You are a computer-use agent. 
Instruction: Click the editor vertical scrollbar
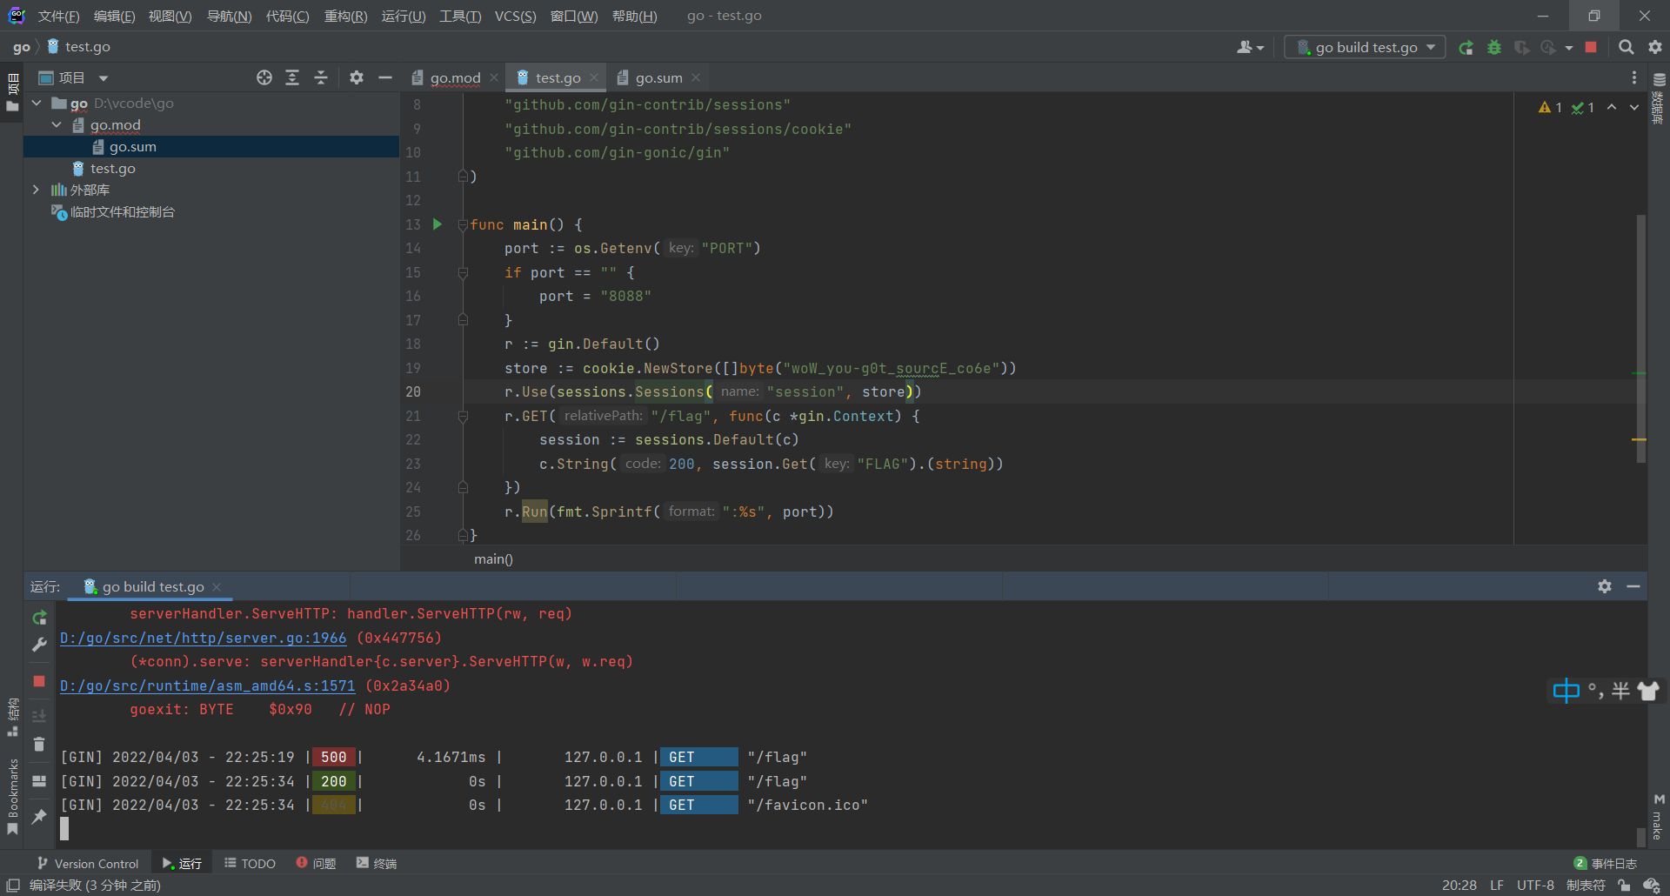(x=1640, y=339)
